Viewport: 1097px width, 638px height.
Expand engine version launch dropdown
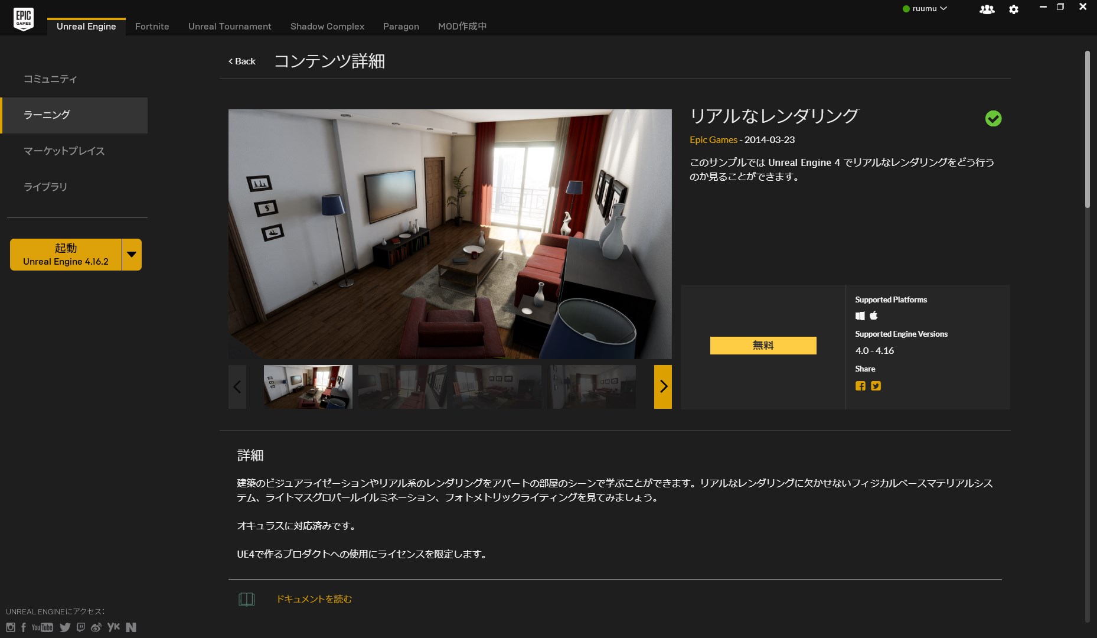point(132,255)
